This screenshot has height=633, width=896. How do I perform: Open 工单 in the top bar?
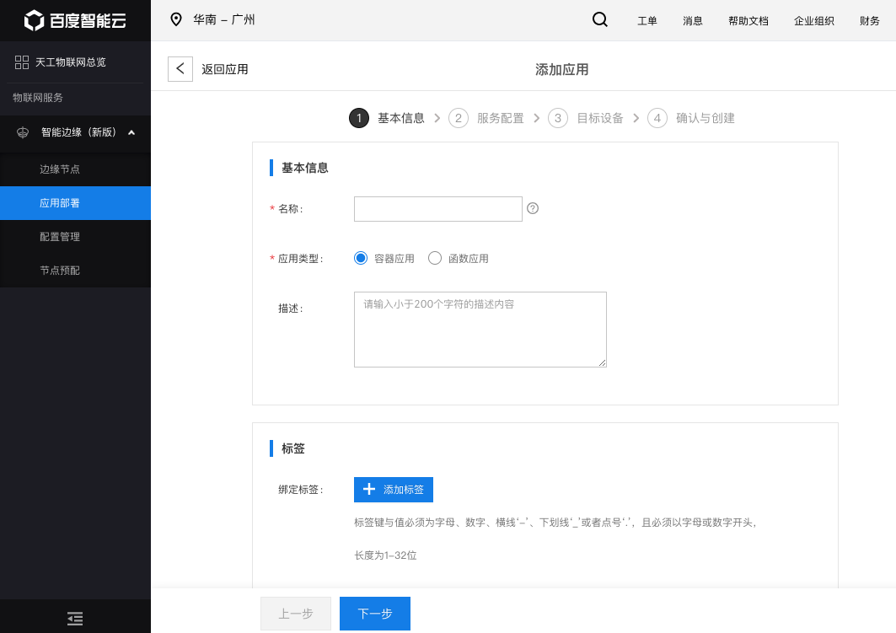click(647, 21)
